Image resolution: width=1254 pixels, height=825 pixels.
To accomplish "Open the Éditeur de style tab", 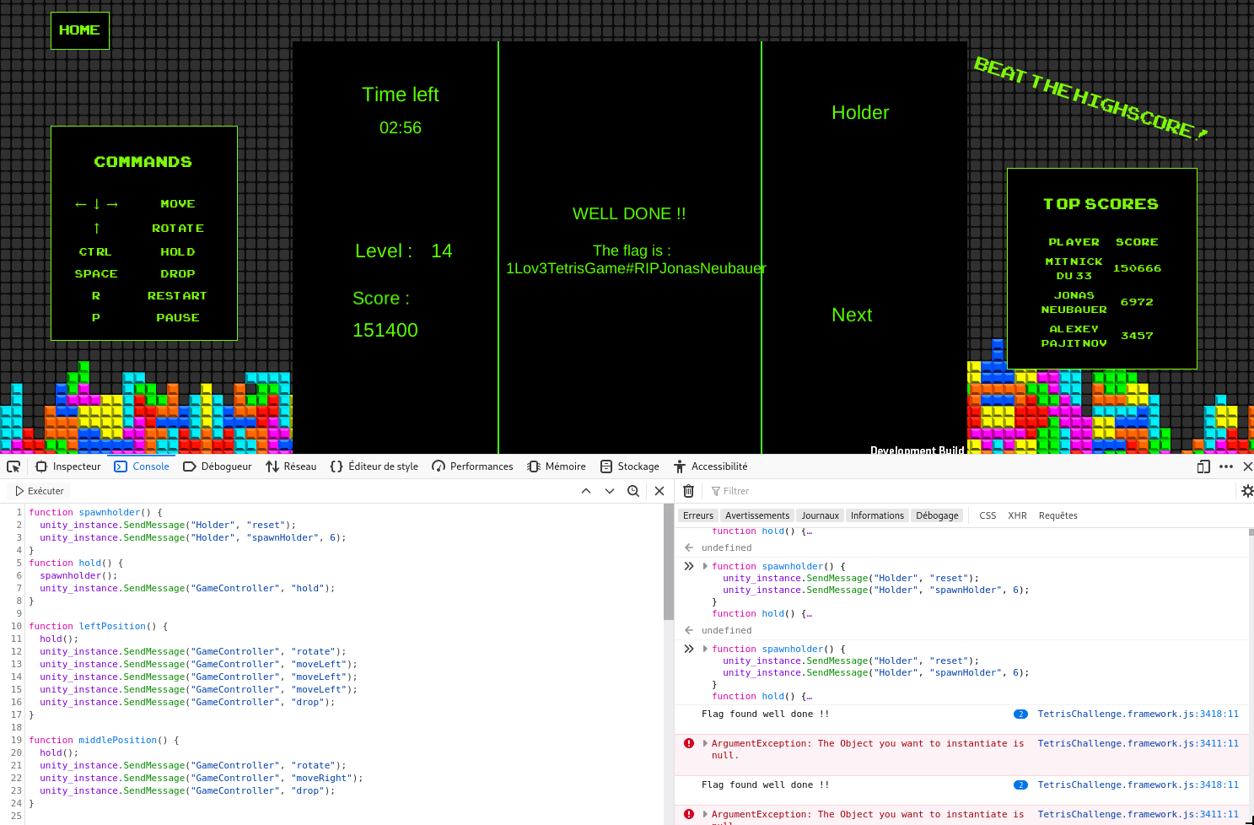I will [x=374, y=466].
